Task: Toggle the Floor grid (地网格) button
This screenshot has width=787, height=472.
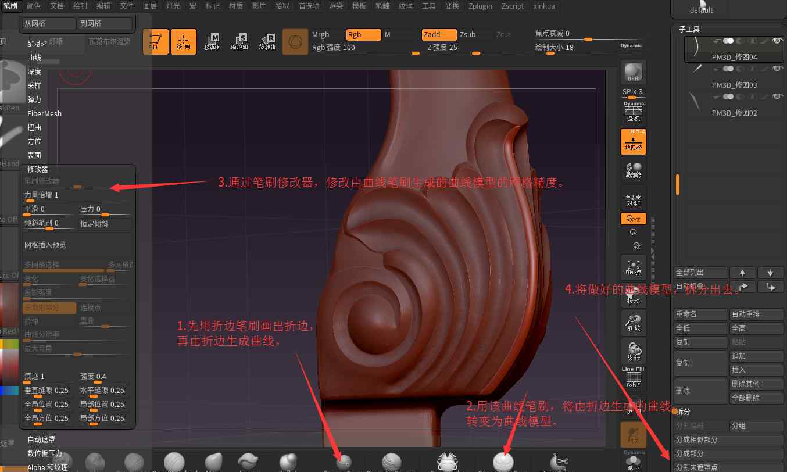Action: 634,142
